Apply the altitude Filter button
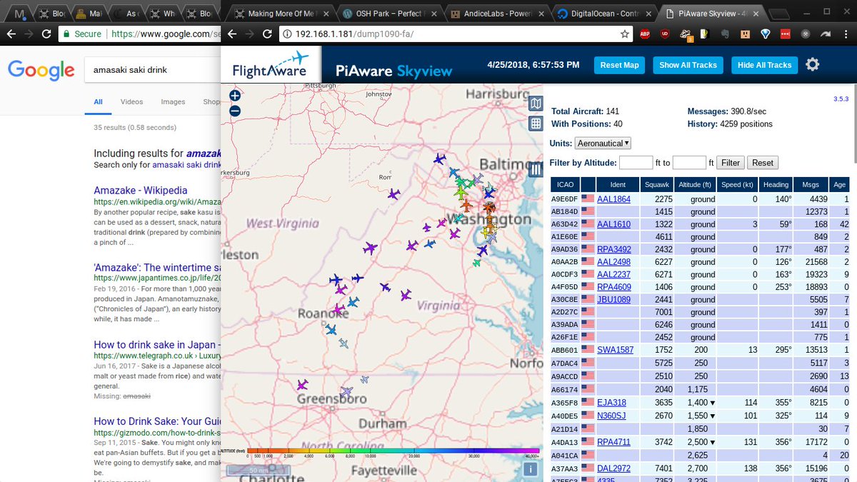 pos(730,163)
